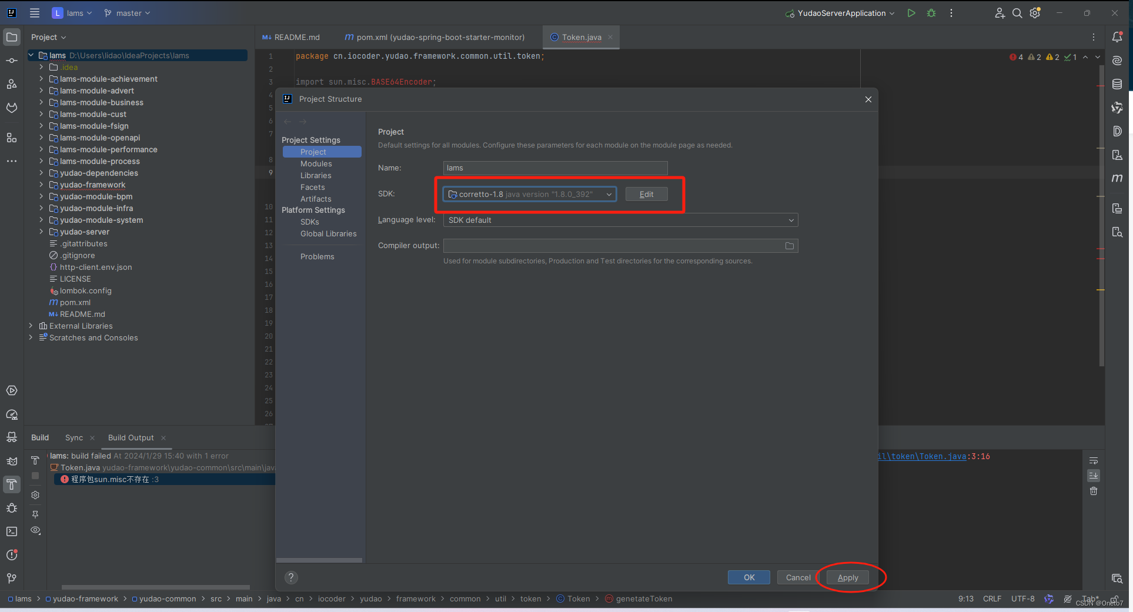Open the Services tool window
The width and height of the screenshot is (1133, 612).
point(12,390)
